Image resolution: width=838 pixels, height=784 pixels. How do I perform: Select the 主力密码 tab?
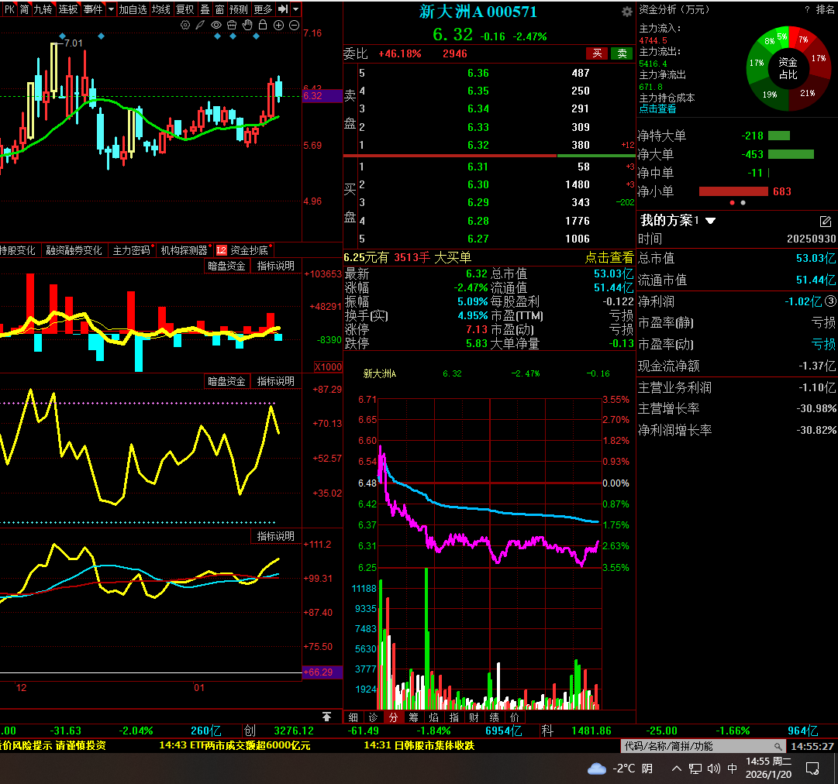132,250
